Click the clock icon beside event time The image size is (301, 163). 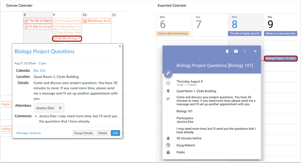click(x=168, y=83)
